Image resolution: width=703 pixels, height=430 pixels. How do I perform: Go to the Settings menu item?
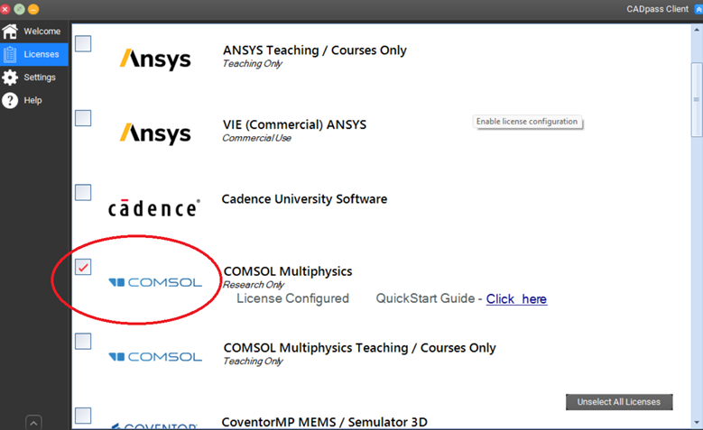34,78
